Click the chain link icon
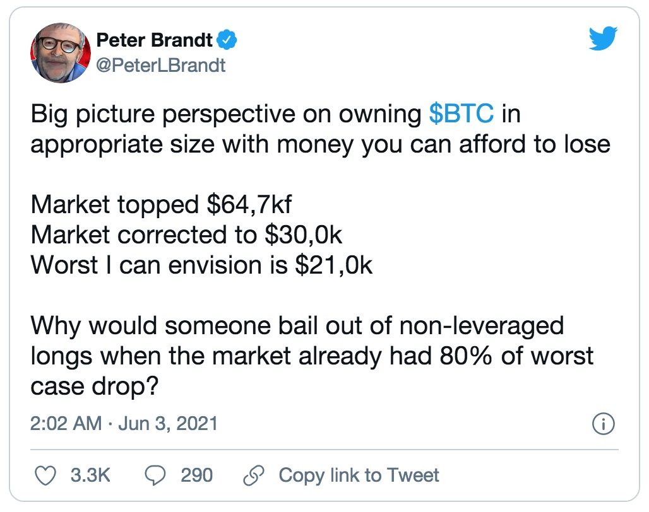The height and width of the screenshot is (512, 649). click(254, 475)
